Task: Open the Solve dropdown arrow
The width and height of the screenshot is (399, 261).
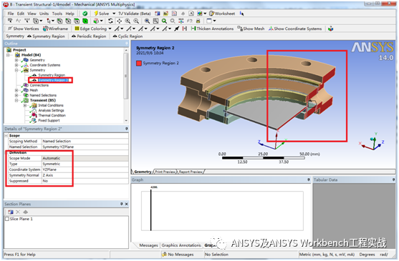Action: tap(114, 14)
